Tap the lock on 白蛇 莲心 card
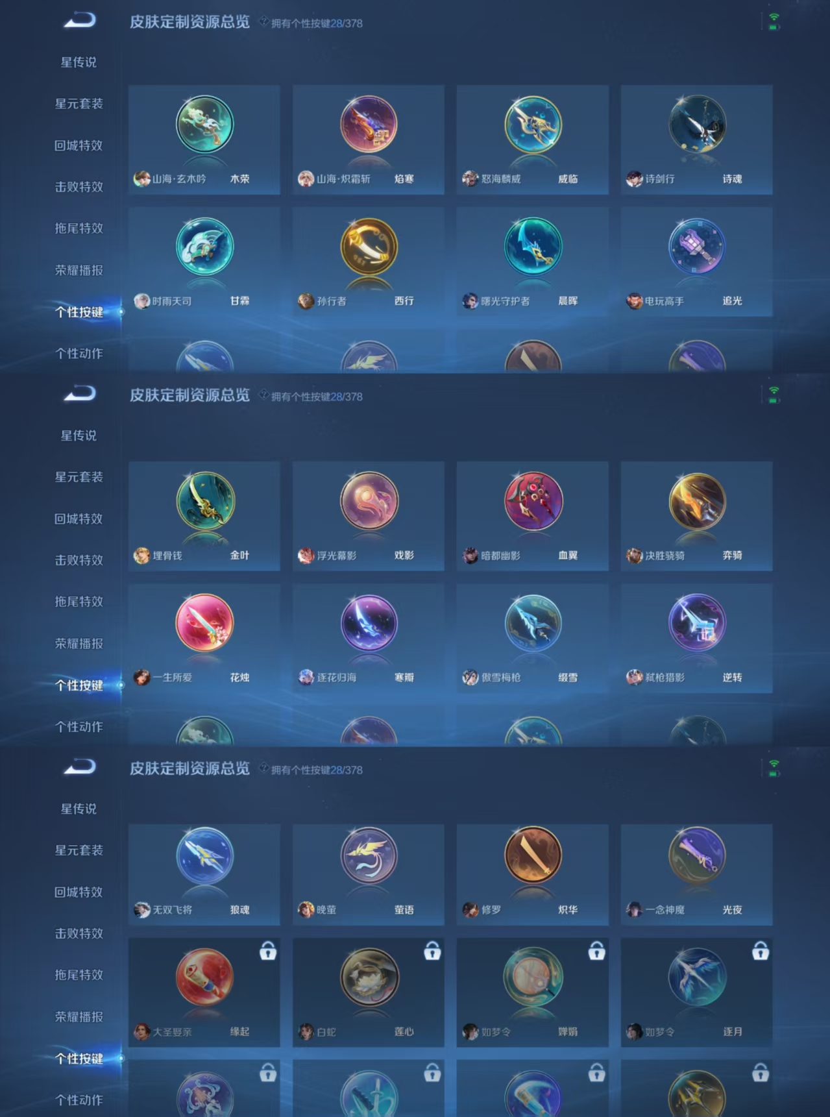The height and width of the screenshot is (1117, 830). [432, 951]
